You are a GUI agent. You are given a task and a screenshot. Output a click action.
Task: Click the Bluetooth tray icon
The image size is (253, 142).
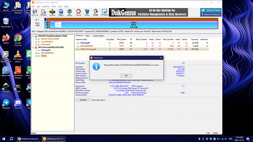(x=199, y=139)
